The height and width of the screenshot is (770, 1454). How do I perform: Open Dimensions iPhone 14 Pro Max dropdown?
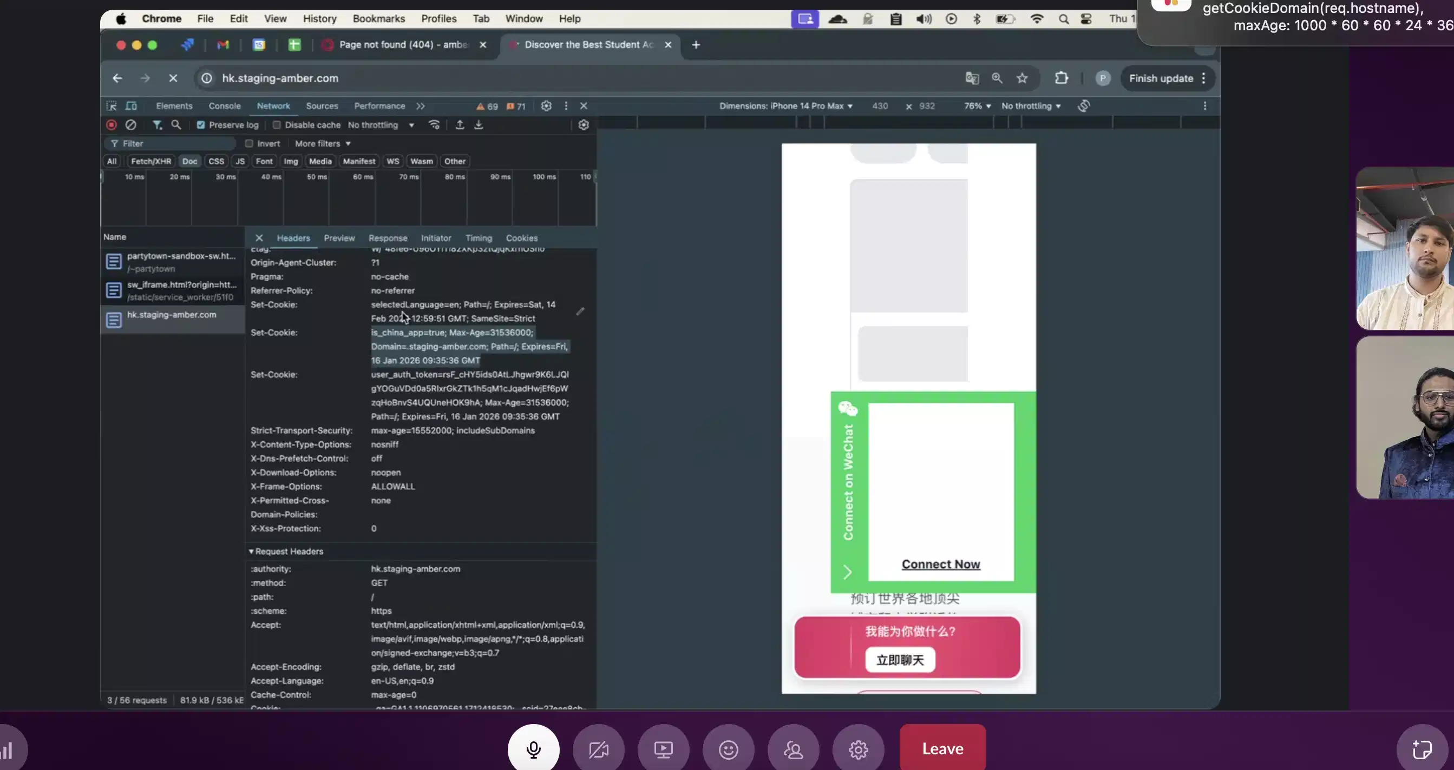(x=785, y=106)
